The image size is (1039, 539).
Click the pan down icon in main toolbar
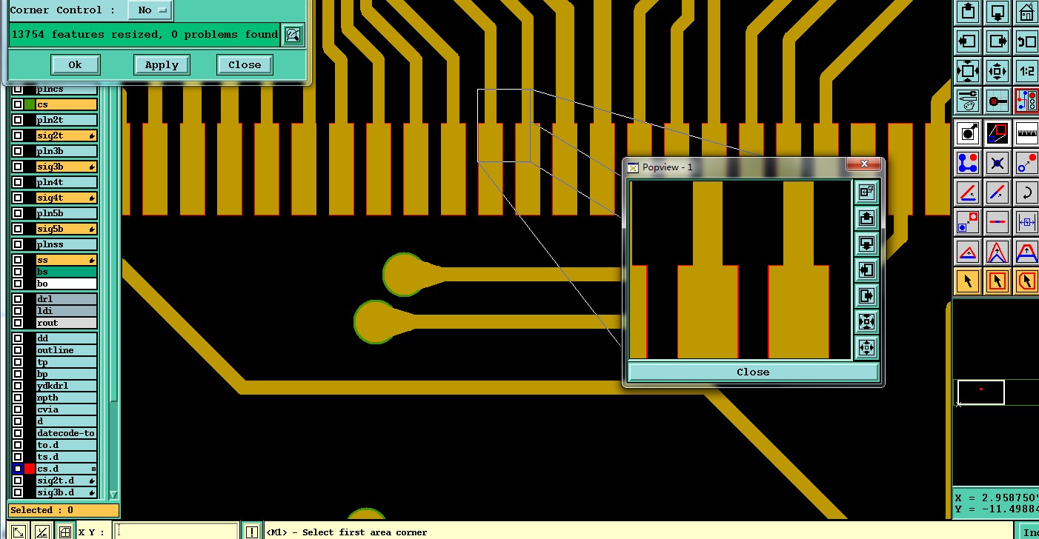pyautogui.click(x=997, y=12)
